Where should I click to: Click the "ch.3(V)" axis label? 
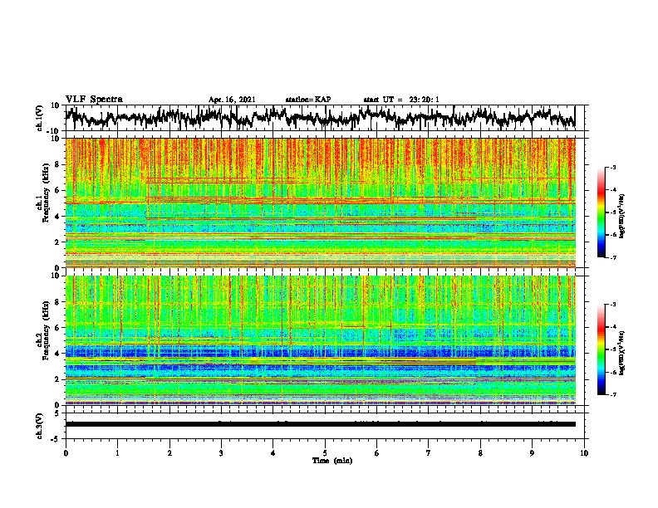point(40,427)
